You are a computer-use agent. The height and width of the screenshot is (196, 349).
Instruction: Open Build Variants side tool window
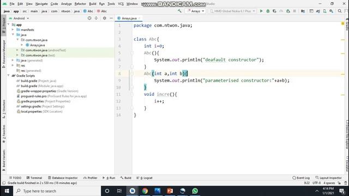[x=4, y=160]
